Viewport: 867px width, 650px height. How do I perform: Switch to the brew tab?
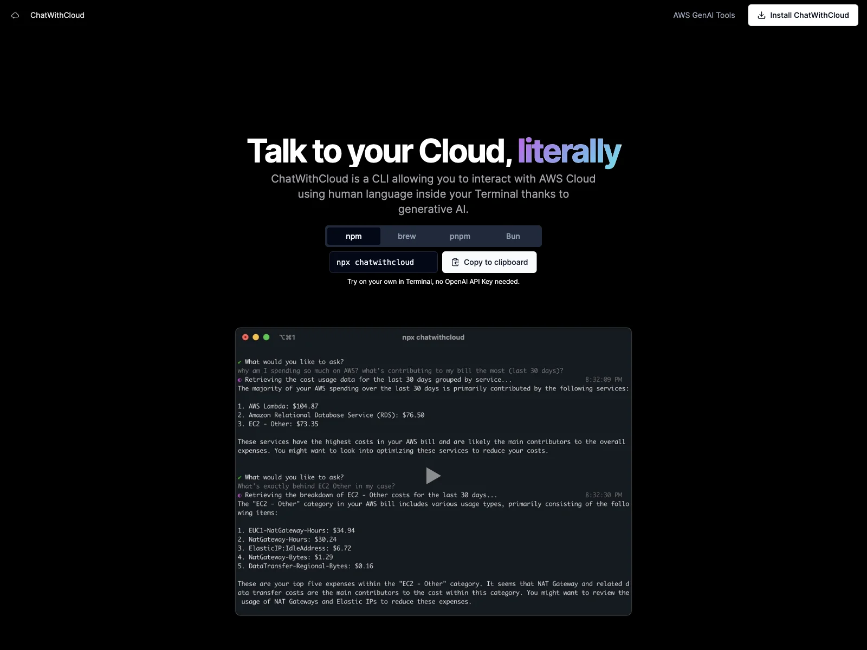(x=407, y=236)
